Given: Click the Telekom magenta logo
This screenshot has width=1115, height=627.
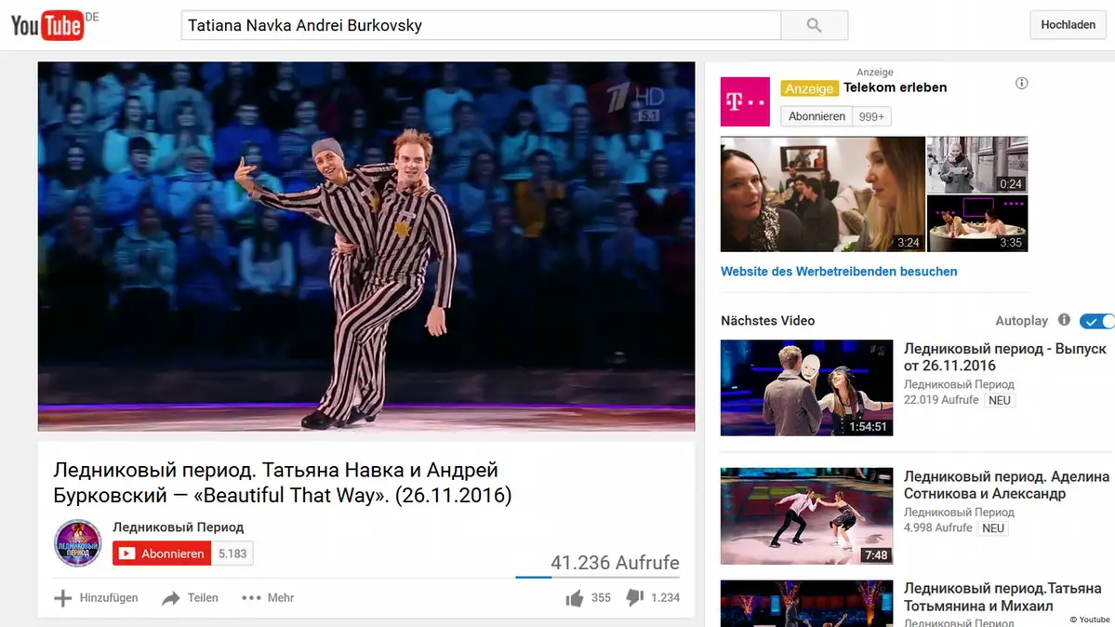Looking at the screenshot, I should coord(745,102).
